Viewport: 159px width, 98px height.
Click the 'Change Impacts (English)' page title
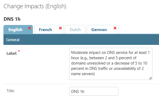[x=35, y=6]
